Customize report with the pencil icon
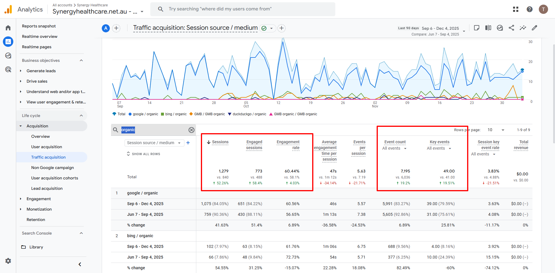This screenshot has height=273, width=555. tap(534, 28)
